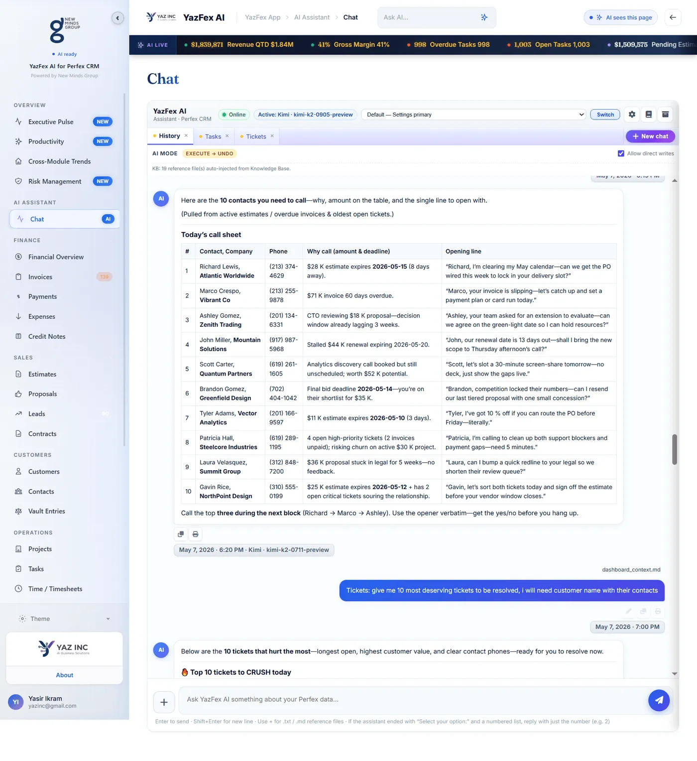Expand the Theme selector

click(65, 619)
